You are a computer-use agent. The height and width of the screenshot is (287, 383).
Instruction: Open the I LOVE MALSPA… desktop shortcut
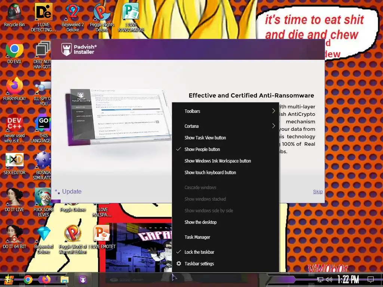[102, 210]
